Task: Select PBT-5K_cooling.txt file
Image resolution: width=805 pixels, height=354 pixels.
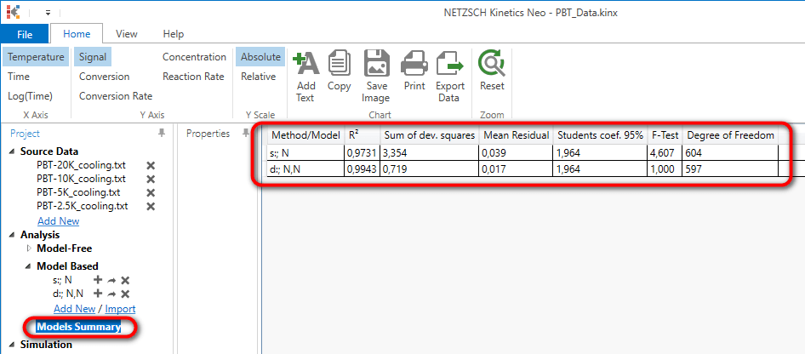Action: point(78,192)
